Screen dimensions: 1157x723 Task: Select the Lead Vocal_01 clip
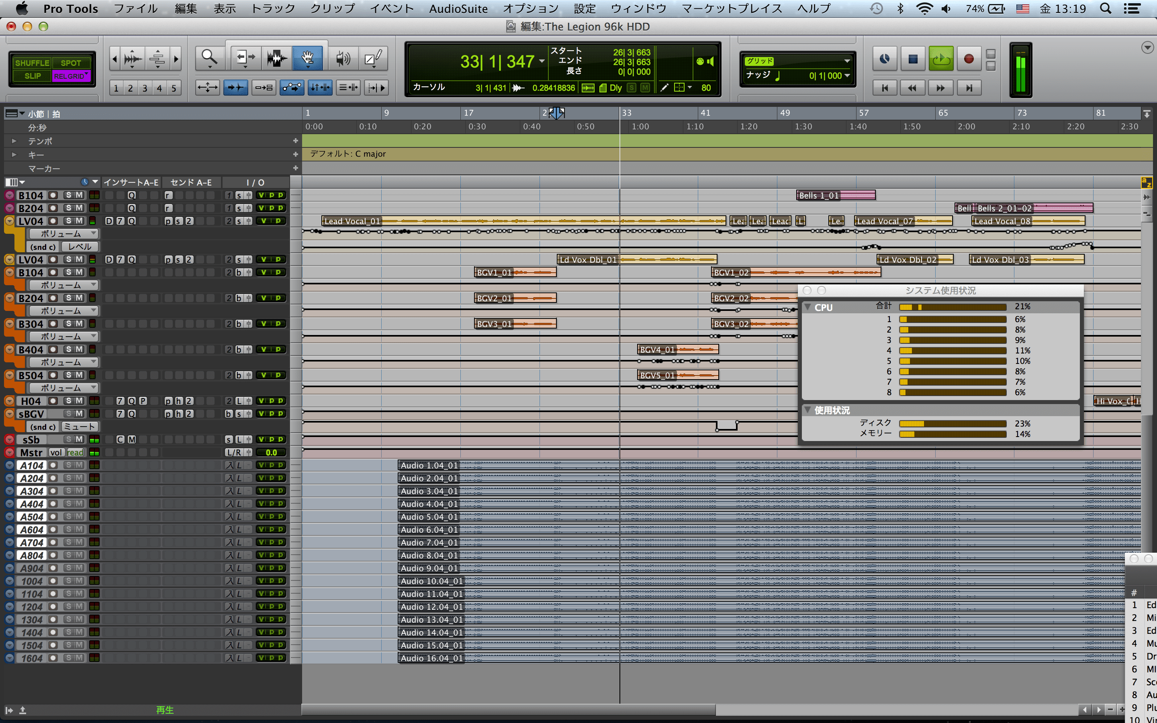point(523,221)
